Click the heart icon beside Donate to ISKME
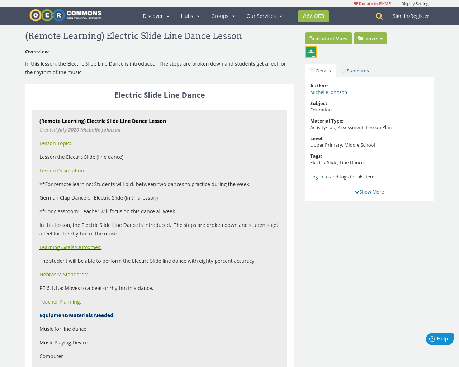The image size is (459, 367). (x=355, y=3)
